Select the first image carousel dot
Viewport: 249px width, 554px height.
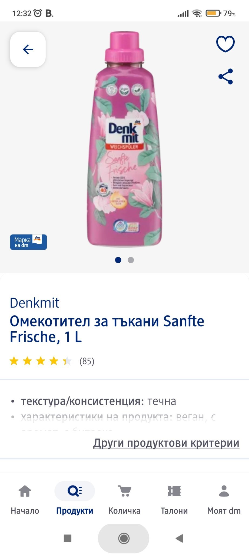(x=118, y=260)
